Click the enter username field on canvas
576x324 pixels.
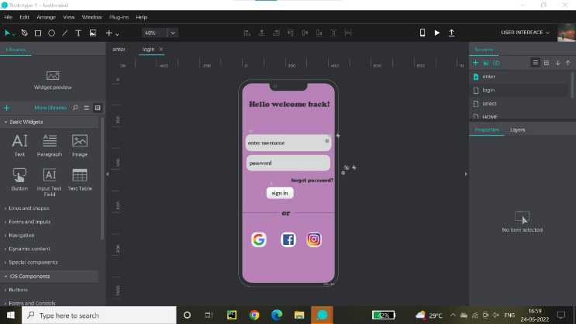point(288,143)
